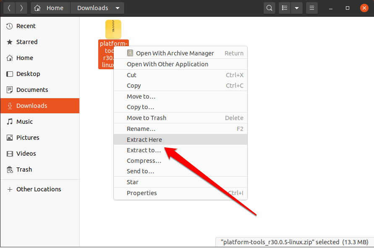Open Starred label in sidebar

pyautogui.click(x=27, y=42)
